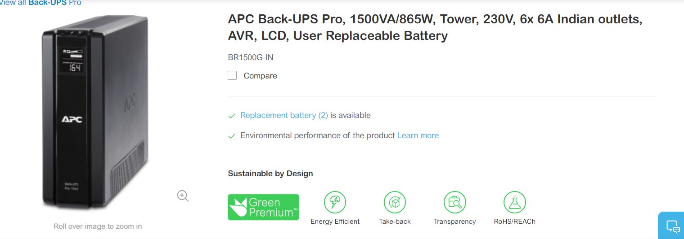The height and width of the screenshot is (239, 684).
Task: Click the Transparency label text
Action: [454, 222]
